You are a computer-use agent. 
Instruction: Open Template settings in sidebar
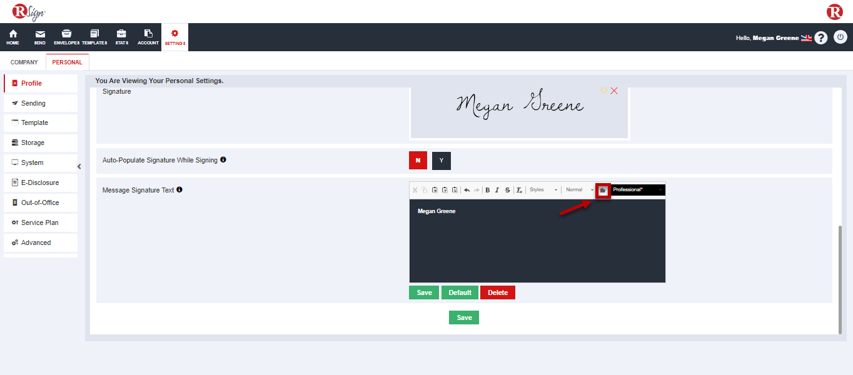coord(41,123)
